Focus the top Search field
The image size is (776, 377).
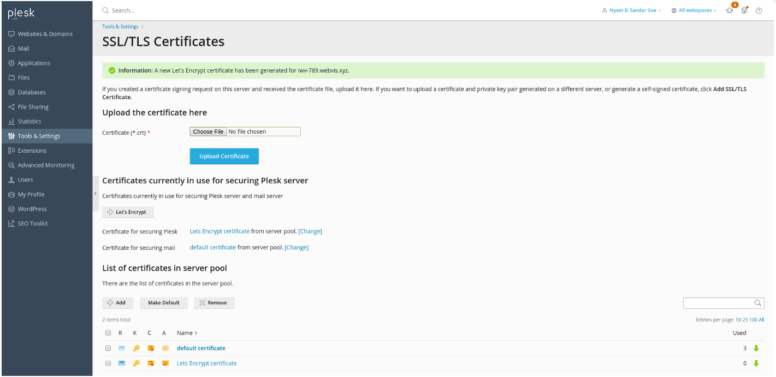pyautogui.click(x=218, y=10)
